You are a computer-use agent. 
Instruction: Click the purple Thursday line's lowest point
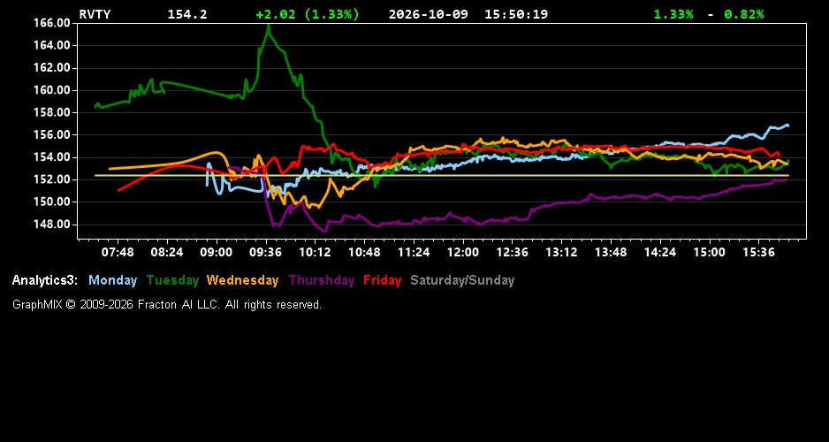(x=325, y=231)
